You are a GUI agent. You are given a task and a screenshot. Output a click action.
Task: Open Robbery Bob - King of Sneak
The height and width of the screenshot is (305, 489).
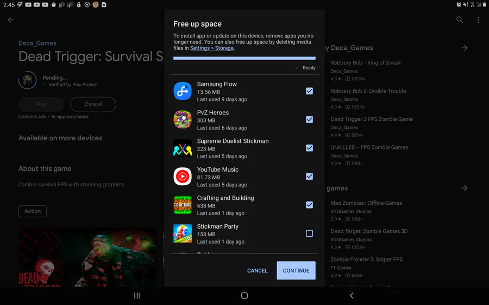366,63
